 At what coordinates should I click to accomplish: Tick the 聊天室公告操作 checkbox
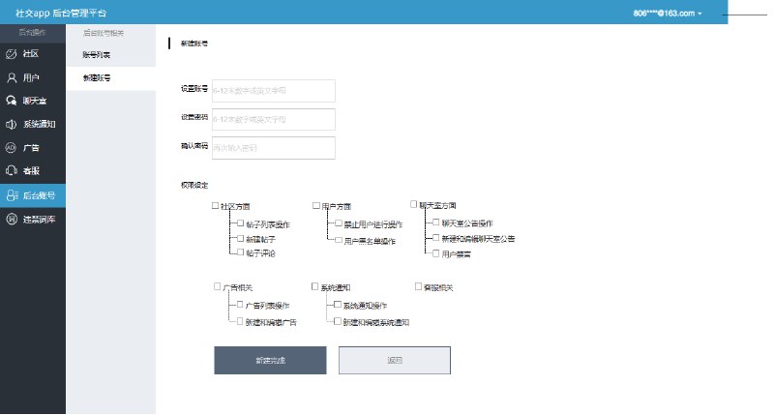(x=436, y=222)
